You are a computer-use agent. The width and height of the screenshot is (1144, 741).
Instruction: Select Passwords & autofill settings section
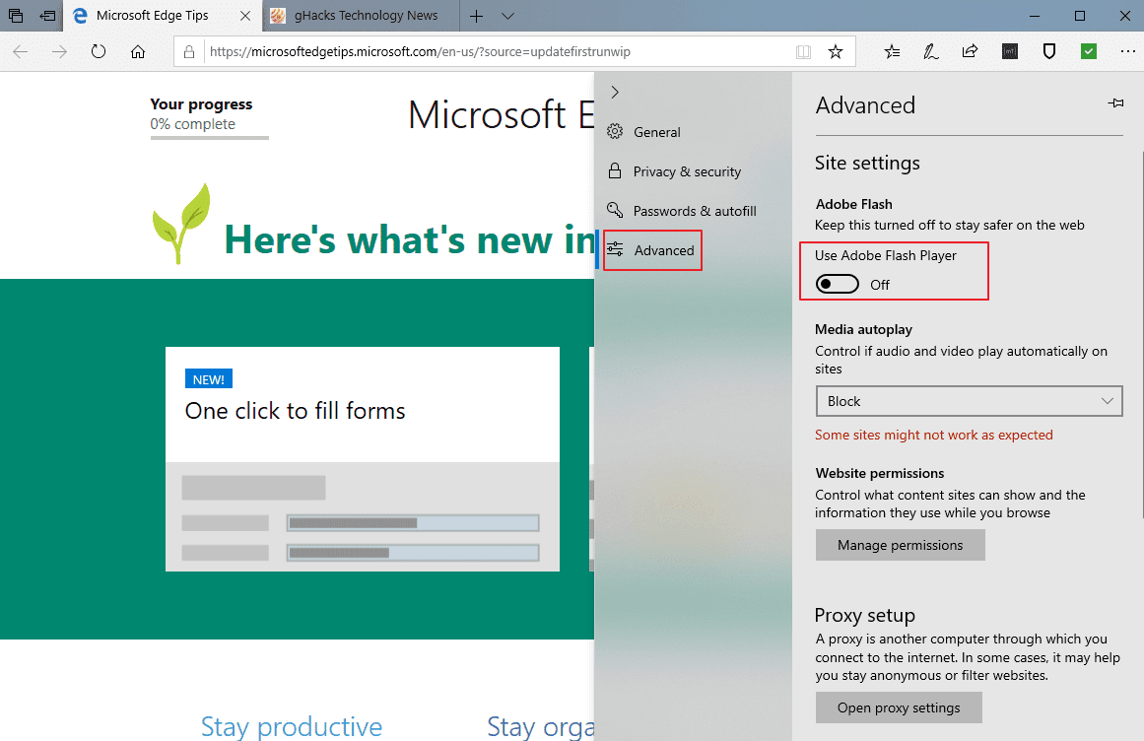pos(695,211)
